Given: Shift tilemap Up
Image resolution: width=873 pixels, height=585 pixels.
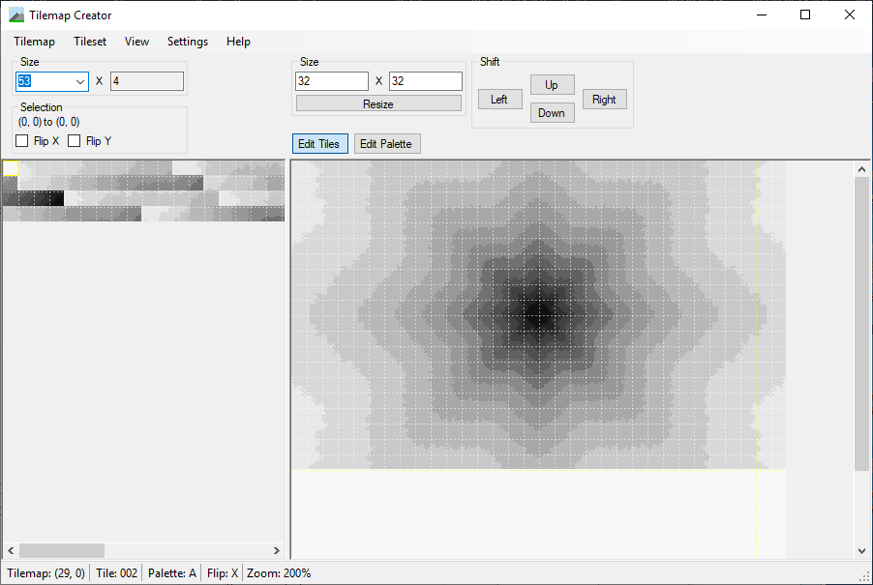Looking at the screenshot, I should tap(552, 85).
